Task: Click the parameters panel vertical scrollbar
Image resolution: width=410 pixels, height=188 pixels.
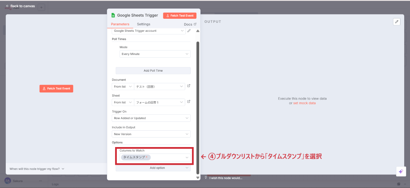Action: (x=197, y=102)
